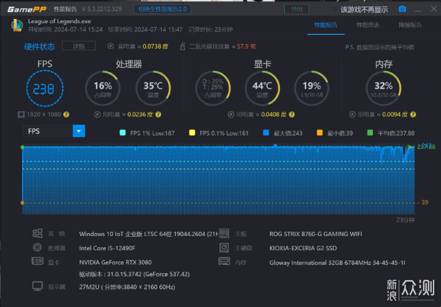Open help icon next to GPU power 0.0408
Screen dimensions: 441x307
point(292,114)
